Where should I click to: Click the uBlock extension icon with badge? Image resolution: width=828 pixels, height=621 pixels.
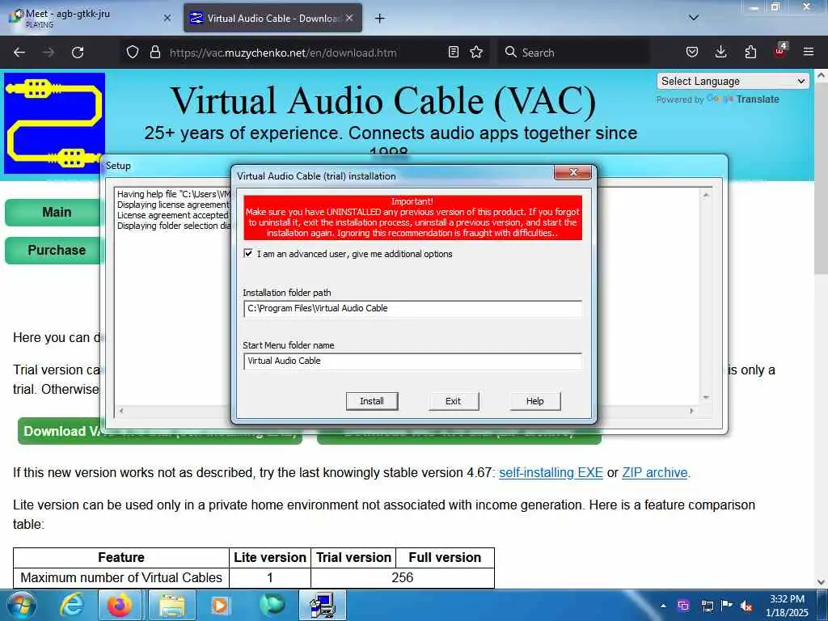coord(780,51)
